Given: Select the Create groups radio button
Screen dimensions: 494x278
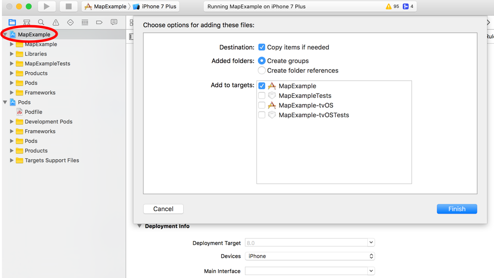Looking at the screenshot, I should 261,61.
